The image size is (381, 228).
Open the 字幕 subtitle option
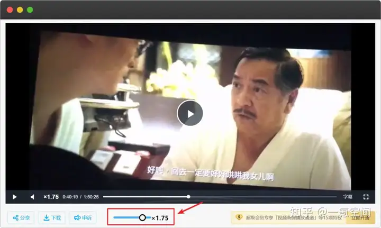tap(348, 197)
